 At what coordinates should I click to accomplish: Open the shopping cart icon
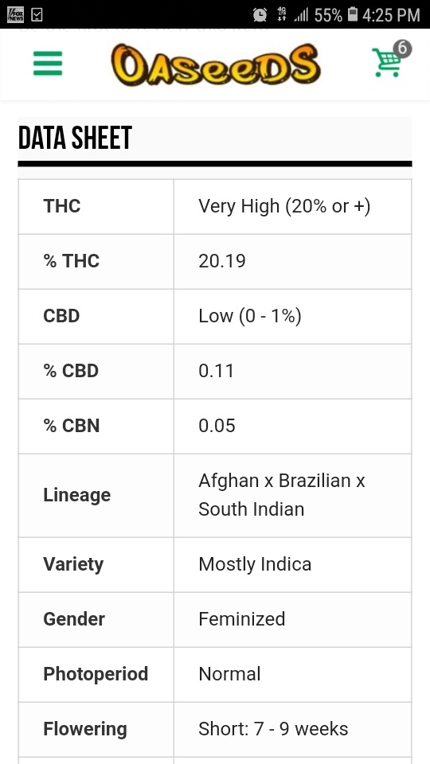[387, 62]
